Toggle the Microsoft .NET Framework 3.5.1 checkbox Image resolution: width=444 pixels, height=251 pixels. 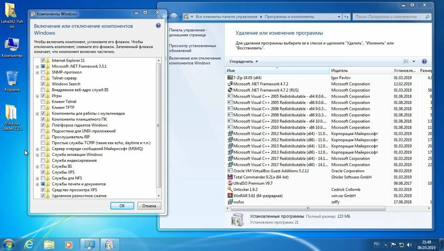point(43,66)
